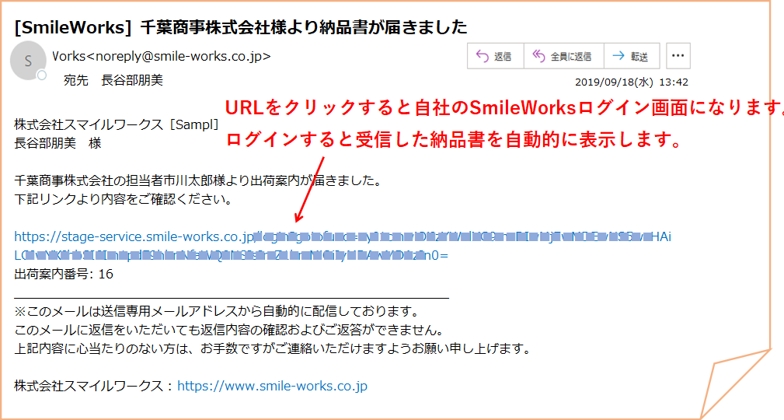Click the date 2019/09/18(水) 13:42

coord(632,82)
